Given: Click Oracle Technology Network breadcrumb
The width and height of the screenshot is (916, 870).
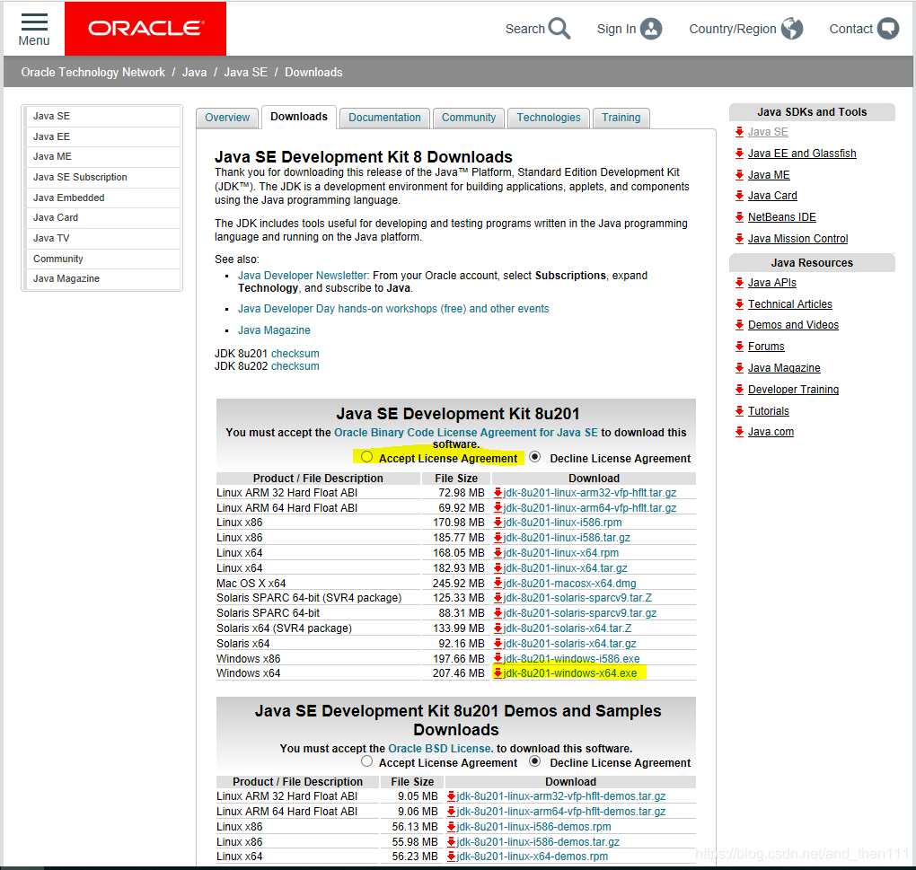Looking at the screenshot, I should coord(92,73).
